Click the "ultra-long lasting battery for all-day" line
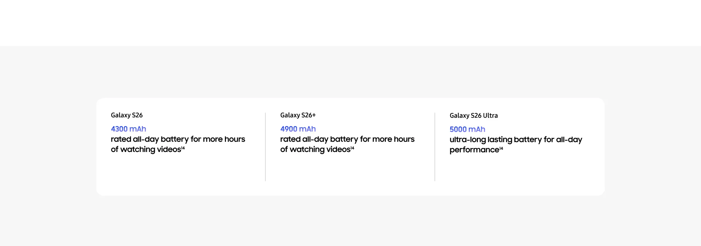This screenshot has width=701, height=246. (516, 140)
